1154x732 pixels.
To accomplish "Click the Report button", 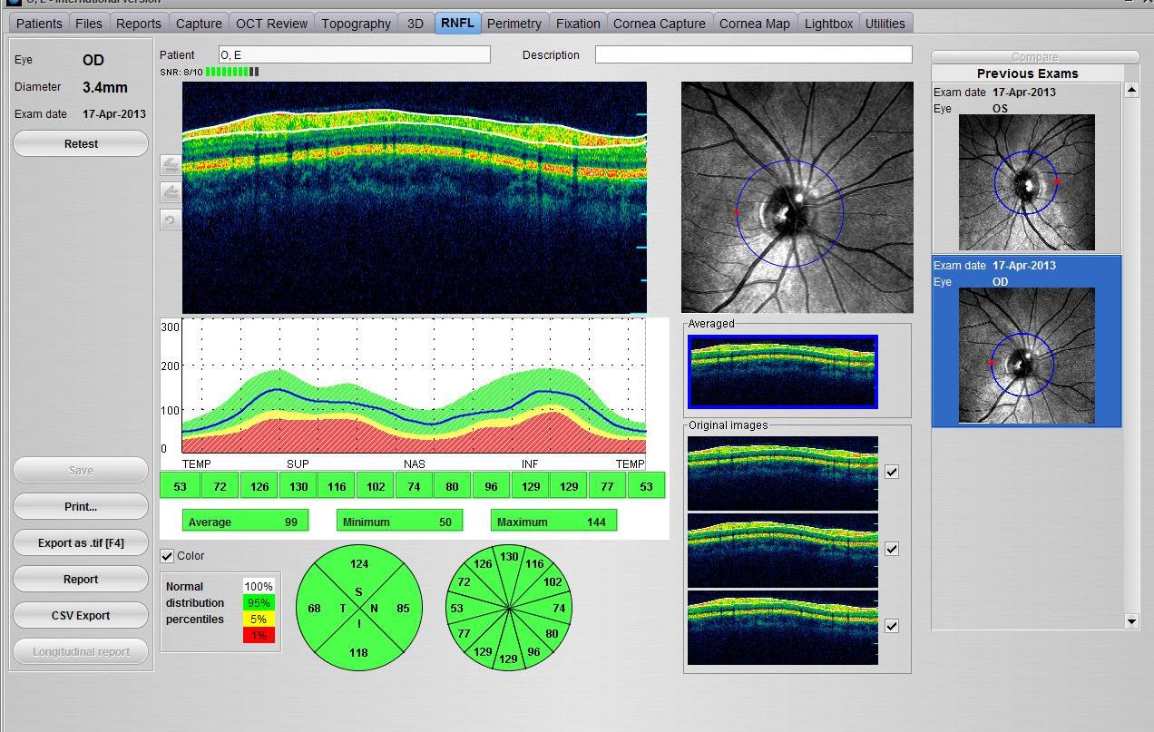I will pos(81,579).
